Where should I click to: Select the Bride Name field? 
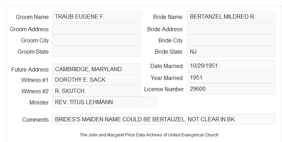click(x=231, y=16)
